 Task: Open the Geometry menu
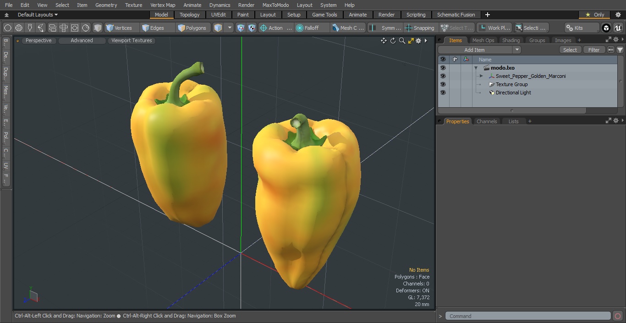click(106, 5)
